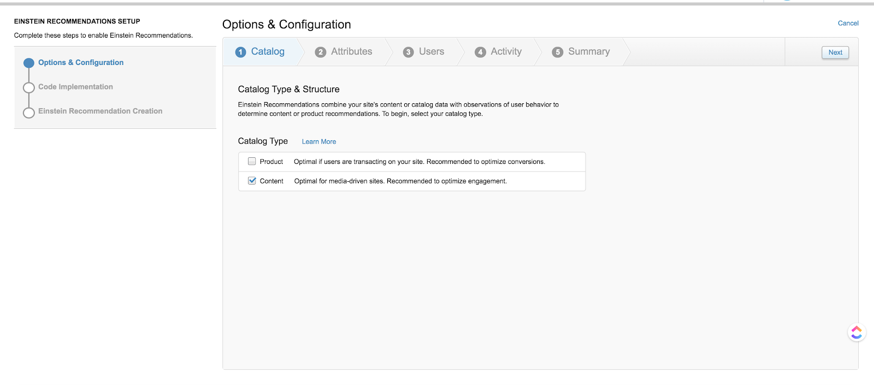Enable the Product catalog type checkbox

tap(252, 161)
